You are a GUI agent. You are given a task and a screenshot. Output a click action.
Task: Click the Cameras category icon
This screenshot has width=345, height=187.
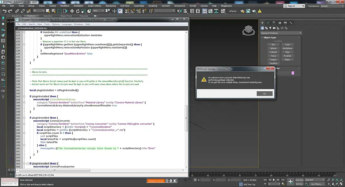pos(274,28)
